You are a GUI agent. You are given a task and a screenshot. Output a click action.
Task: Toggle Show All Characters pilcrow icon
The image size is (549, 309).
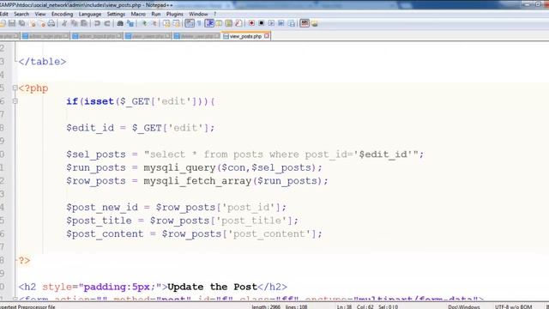point(199,23)
